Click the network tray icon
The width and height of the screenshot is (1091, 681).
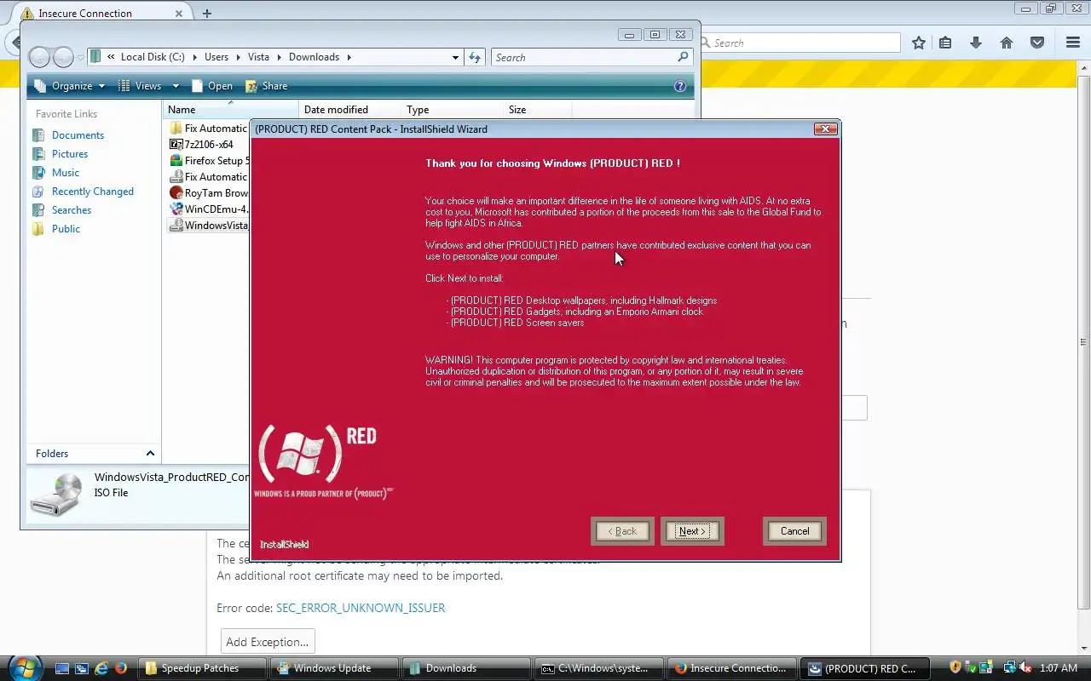[x=1009, y=667]
